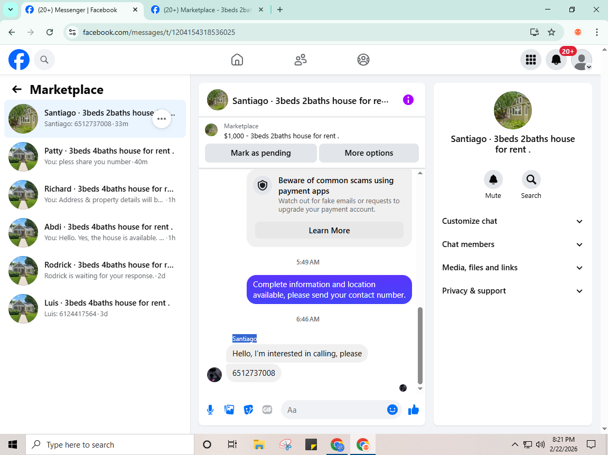Expand the Chat members section

coord(512,244)
